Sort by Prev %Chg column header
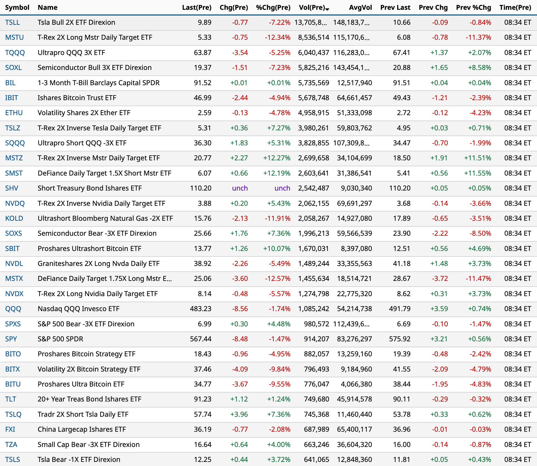Image resolution: width=537 pixels, height=466 pixels. coord(473,7)
